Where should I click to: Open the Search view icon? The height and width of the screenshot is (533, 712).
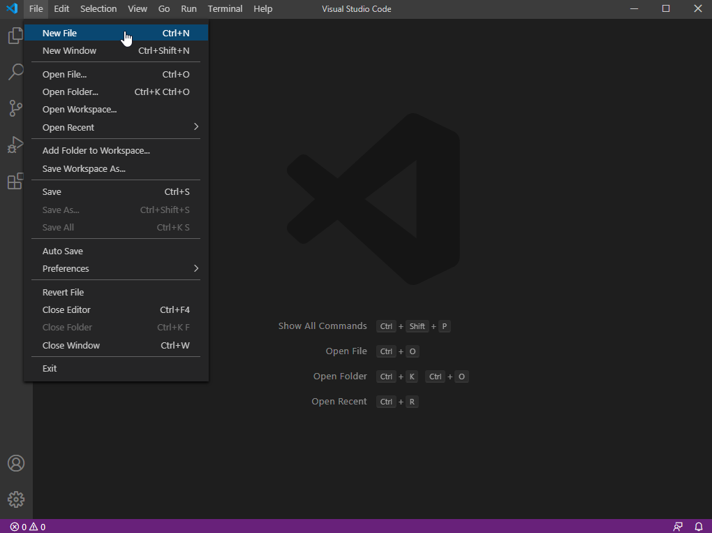tap(15, 72)
